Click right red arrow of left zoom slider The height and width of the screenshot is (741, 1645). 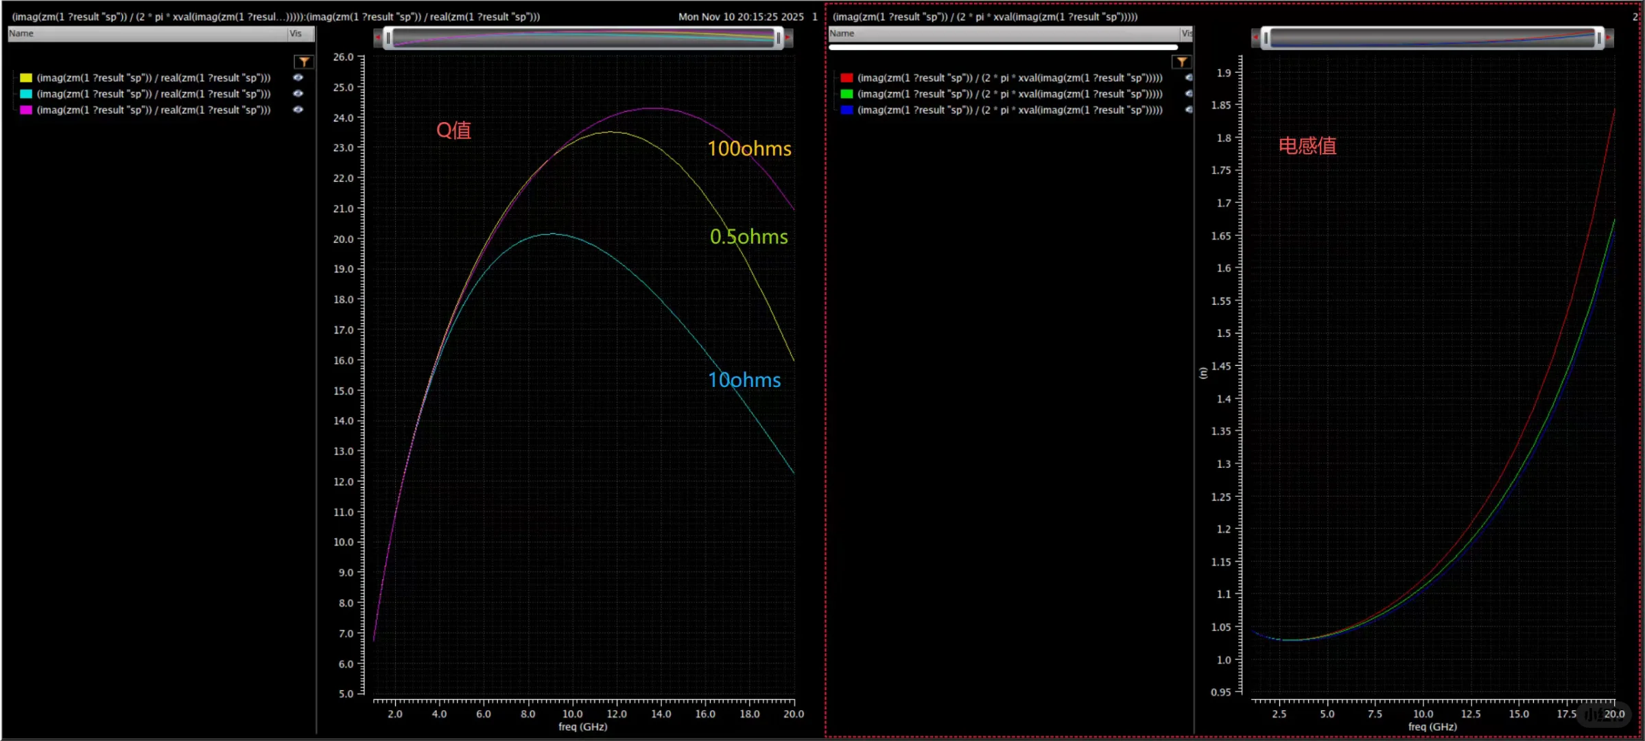click(x=788, y=38)
